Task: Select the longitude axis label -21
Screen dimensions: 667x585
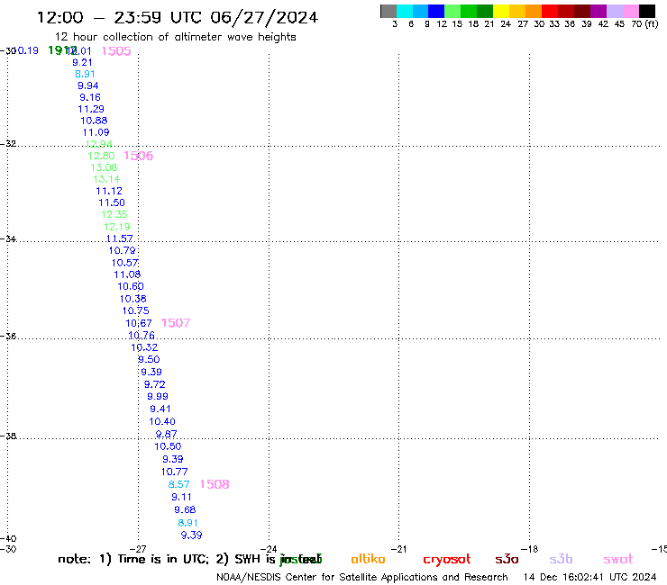Action: click(x=398, y=549)
